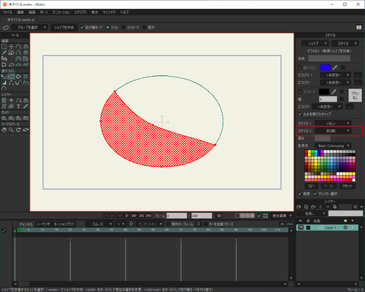Open the Basic Colors.png swatches dropdown
This screenshot has height=292, width=365.
coord(333,146)
